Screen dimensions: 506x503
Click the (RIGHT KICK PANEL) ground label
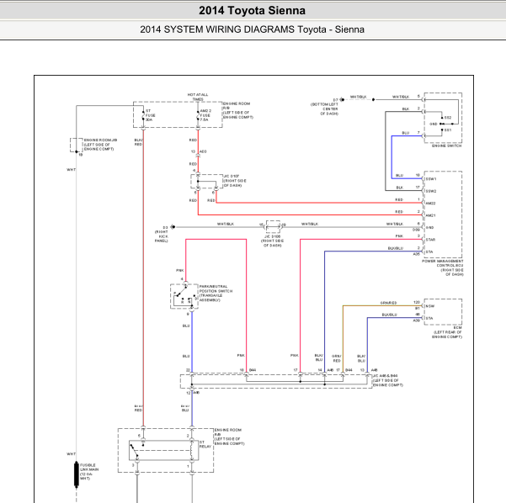tap(162, 236)
